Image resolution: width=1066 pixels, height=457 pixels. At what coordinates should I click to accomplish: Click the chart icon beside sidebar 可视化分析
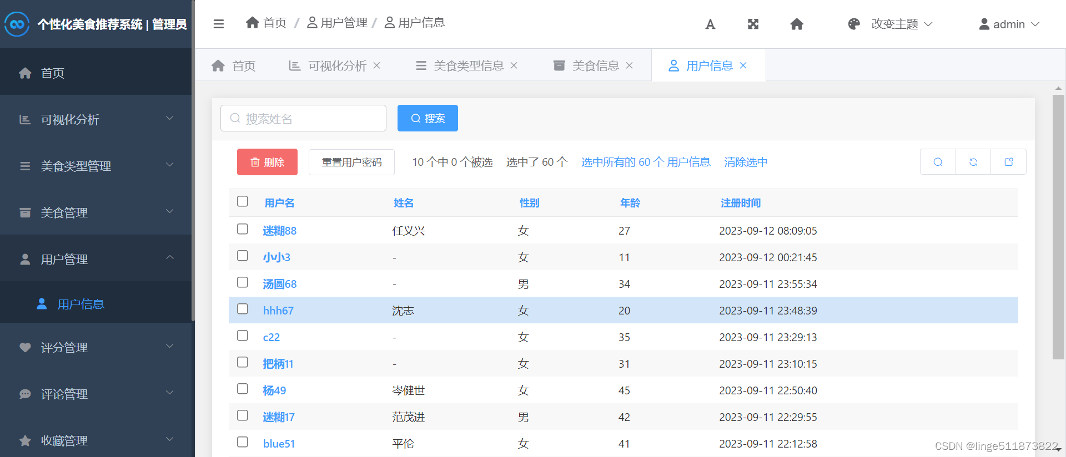tap(25, 119)
